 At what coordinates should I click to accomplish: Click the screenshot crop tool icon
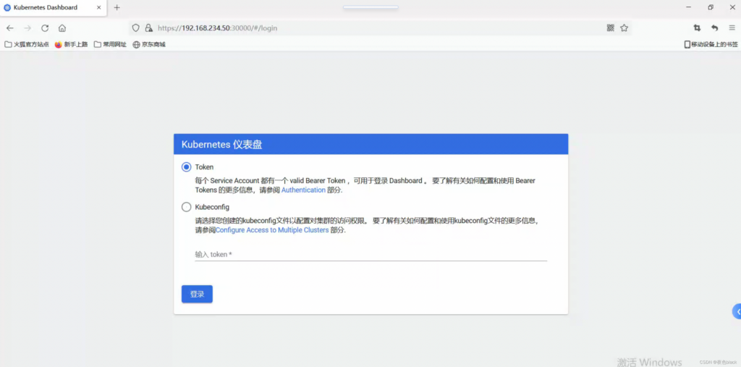(697, 28)
